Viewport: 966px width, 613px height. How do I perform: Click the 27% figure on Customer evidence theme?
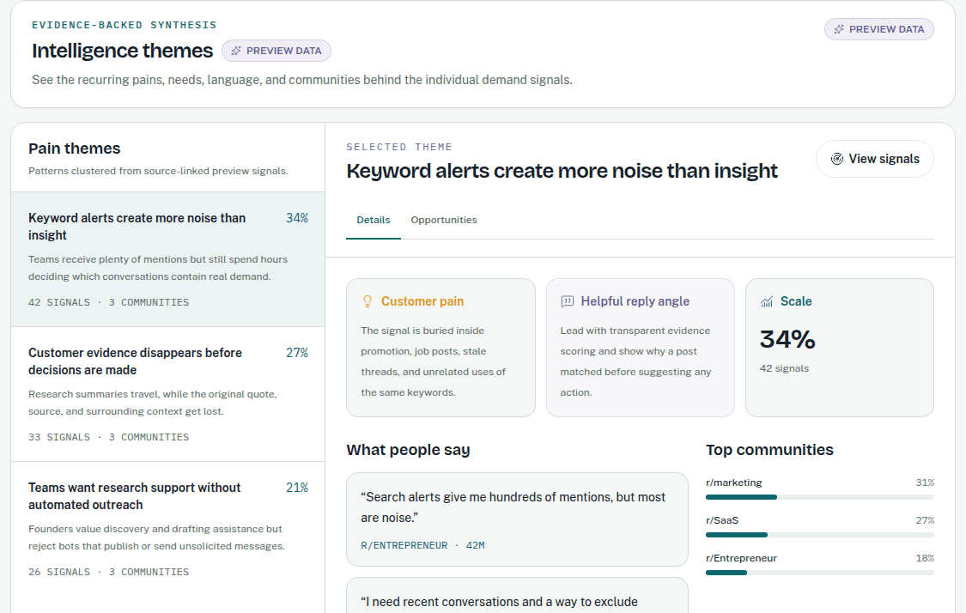coord(297,352)
